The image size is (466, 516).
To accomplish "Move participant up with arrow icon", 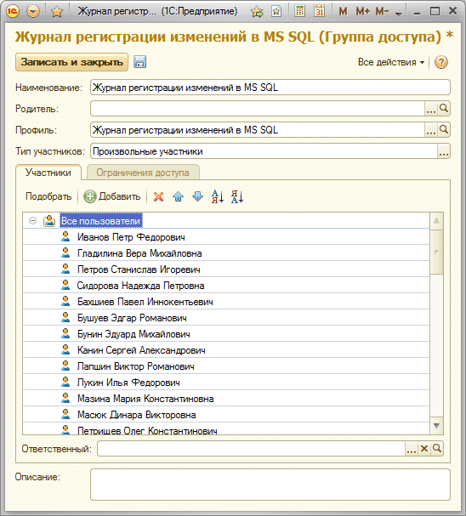I will 178,196.
